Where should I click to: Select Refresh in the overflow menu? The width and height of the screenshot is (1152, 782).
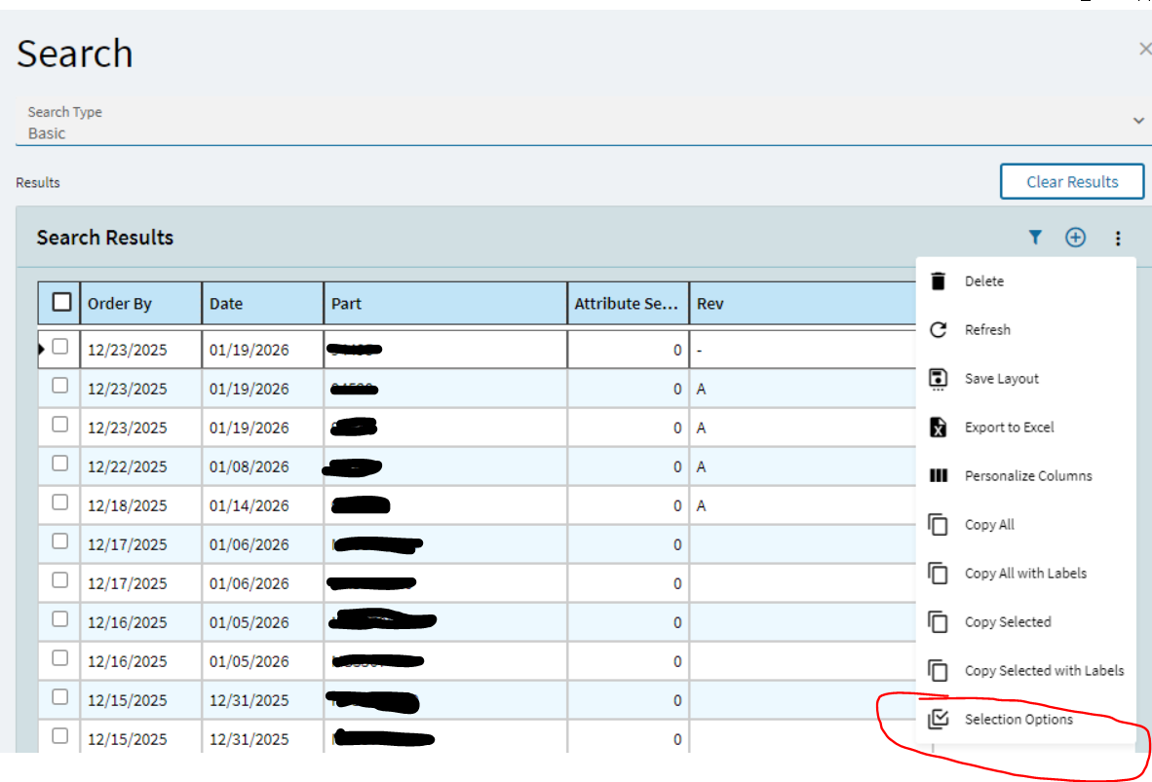(1026, 330)
